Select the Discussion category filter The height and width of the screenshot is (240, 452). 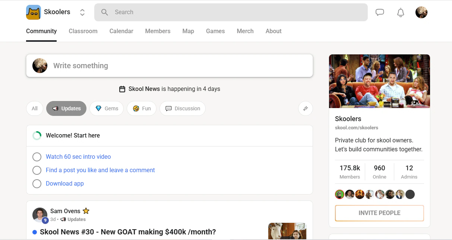(183, 108)
